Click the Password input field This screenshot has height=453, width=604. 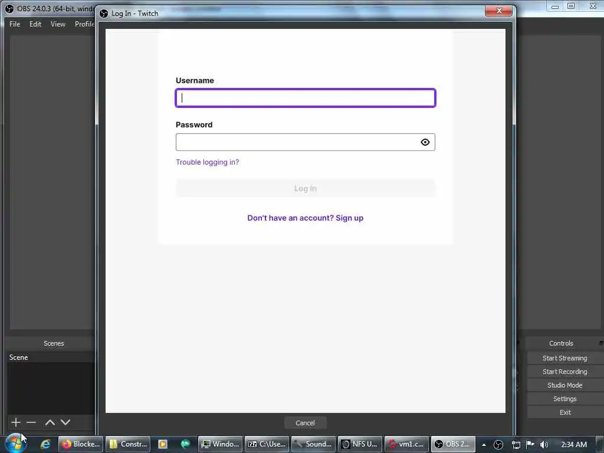(306, 142)
